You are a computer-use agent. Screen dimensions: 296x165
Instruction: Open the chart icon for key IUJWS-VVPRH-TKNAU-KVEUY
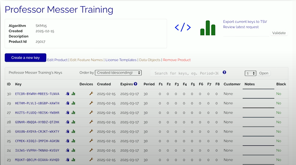73,150
